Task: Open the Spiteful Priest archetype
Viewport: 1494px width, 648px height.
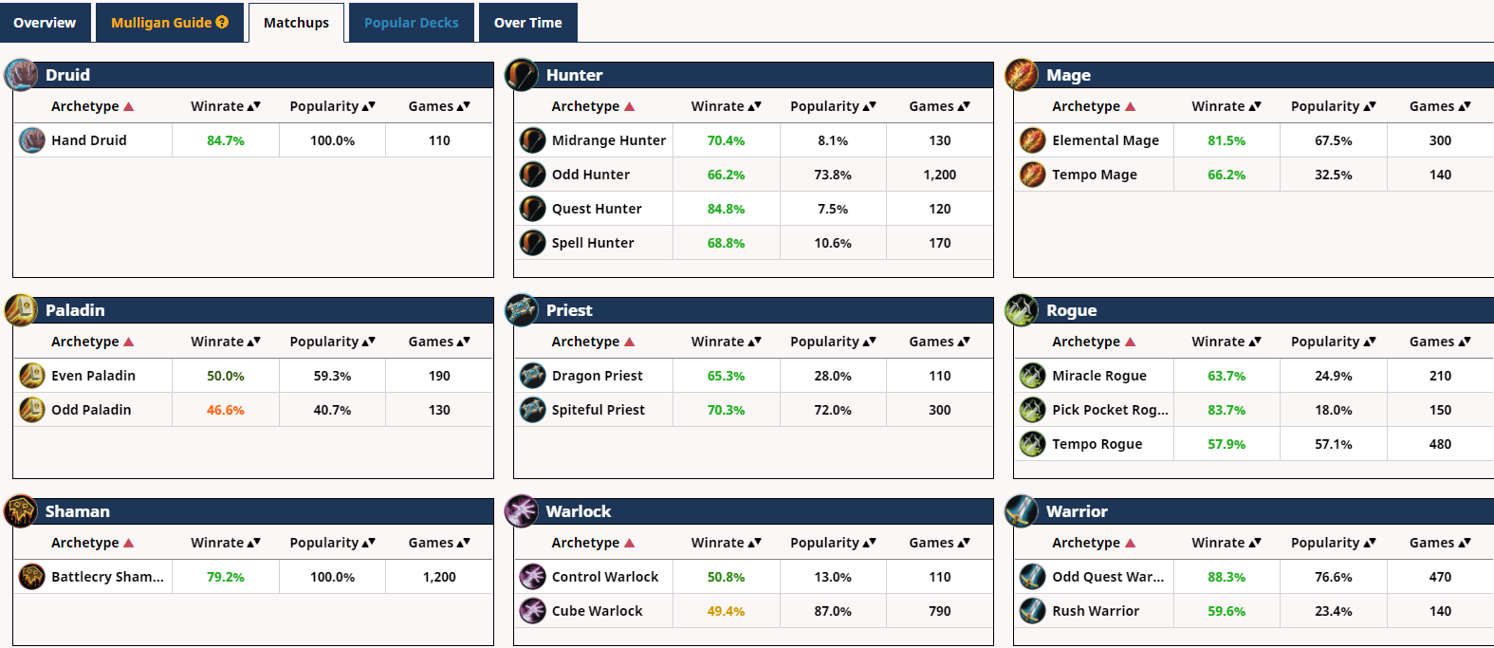Action: coord(598,410)
